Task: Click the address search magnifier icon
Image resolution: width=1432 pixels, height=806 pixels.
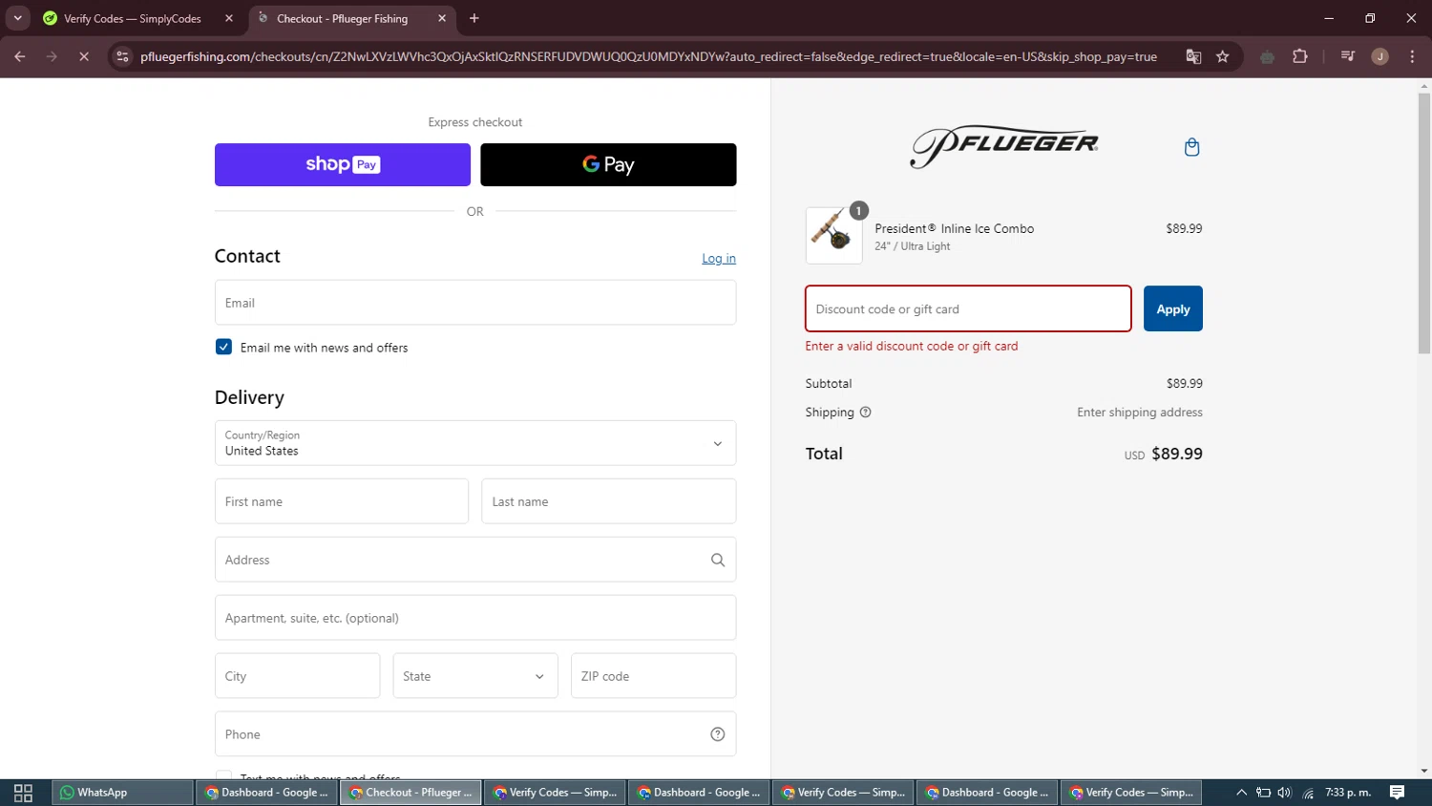Action: (718, 560)
